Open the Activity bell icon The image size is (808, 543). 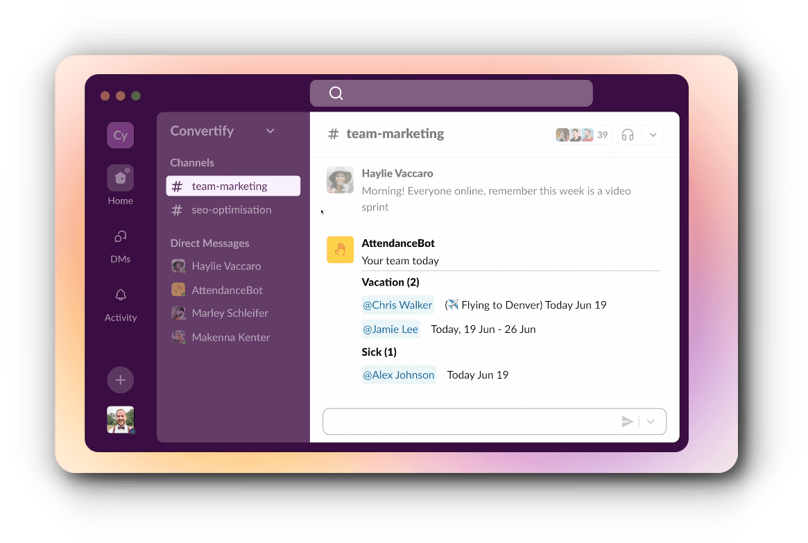pos(120,295)
